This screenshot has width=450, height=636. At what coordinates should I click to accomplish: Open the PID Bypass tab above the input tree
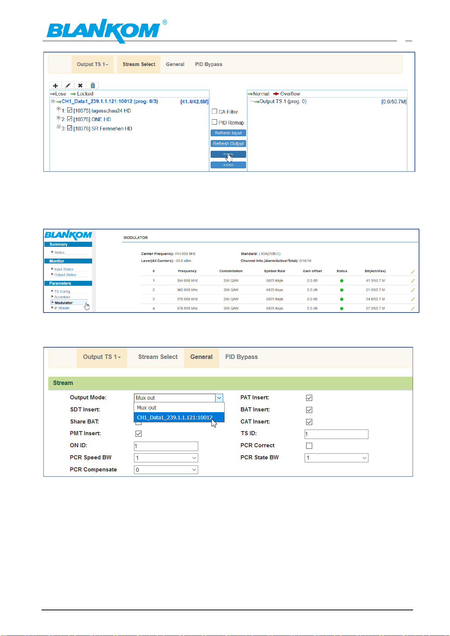[209, 64]
